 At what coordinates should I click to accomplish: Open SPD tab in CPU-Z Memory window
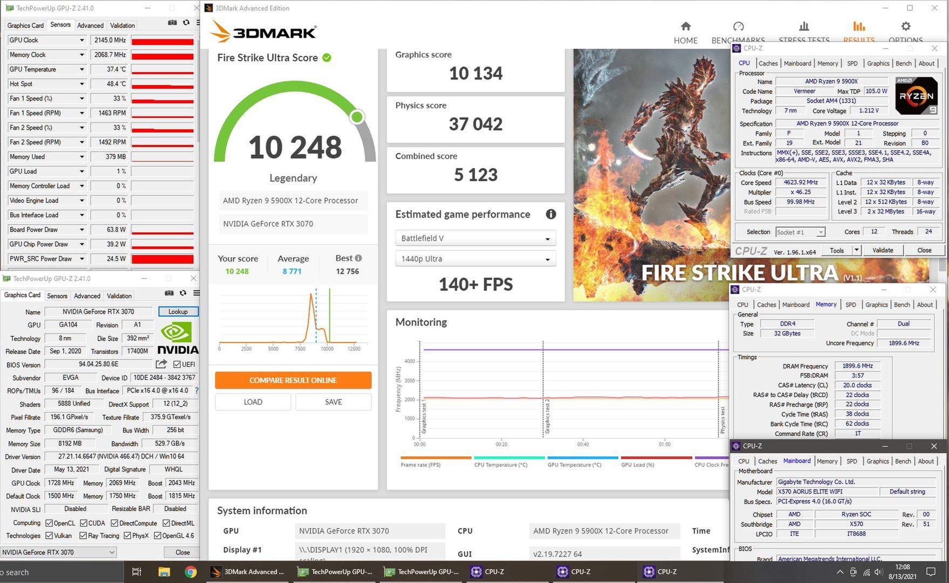pos(851,304)
